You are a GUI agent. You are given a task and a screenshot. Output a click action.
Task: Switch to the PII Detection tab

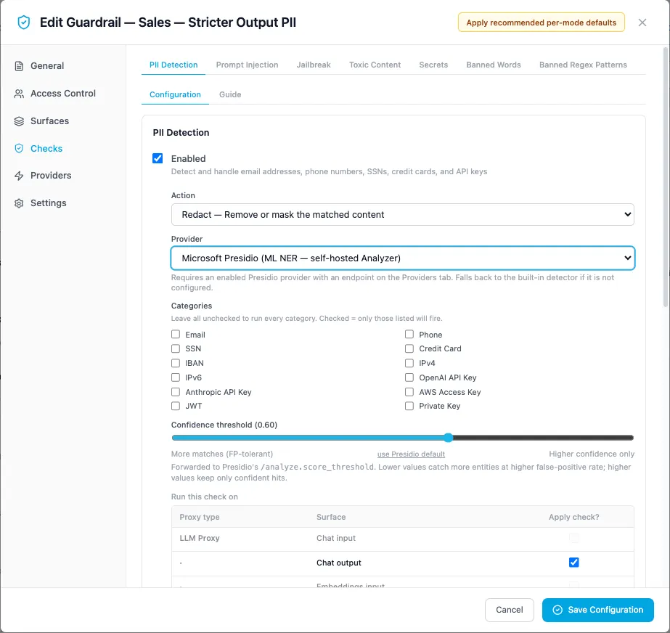173,65
